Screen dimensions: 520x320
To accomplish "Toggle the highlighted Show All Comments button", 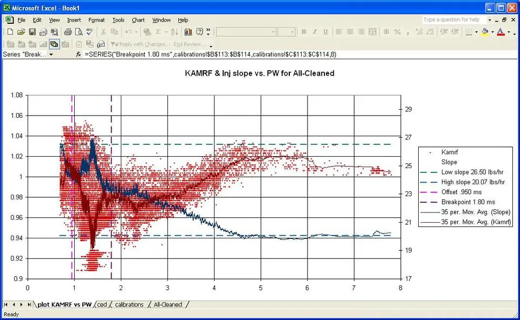I will [54, 44].
